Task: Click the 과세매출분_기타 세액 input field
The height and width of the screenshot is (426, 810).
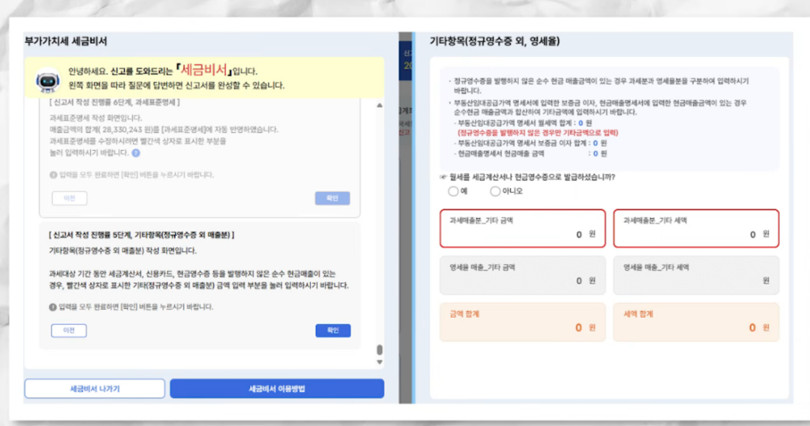Action: (696, 228)
